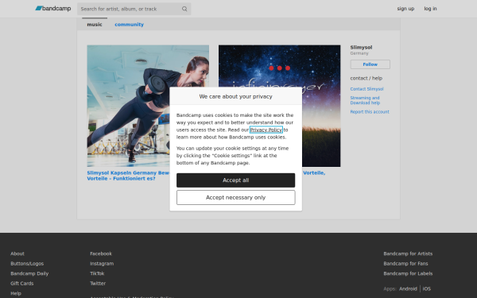Open the About footer link

point(17,253)
